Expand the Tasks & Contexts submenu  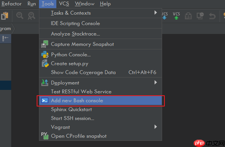pos(100,13)
